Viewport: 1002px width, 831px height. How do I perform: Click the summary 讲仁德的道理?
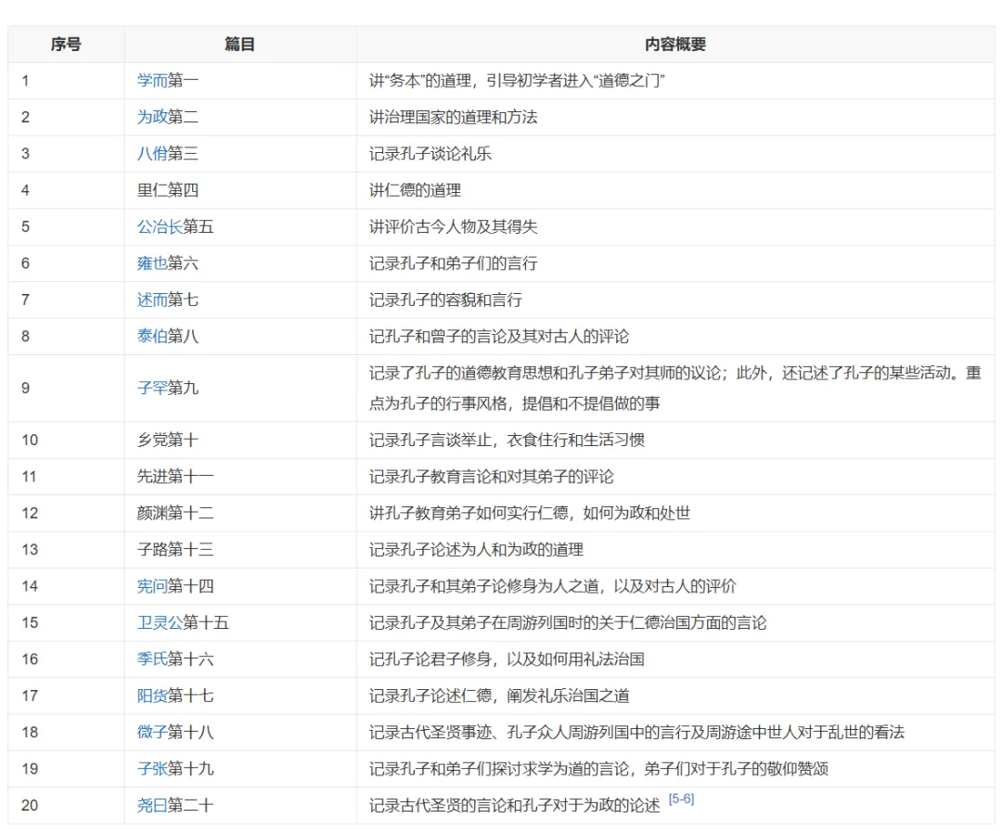(x=415, y=190)
